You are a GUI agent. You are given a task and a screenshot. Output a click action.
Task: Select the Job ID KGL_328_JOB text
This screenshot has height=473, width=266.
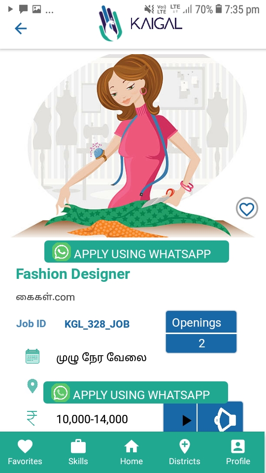pos(97,324)
